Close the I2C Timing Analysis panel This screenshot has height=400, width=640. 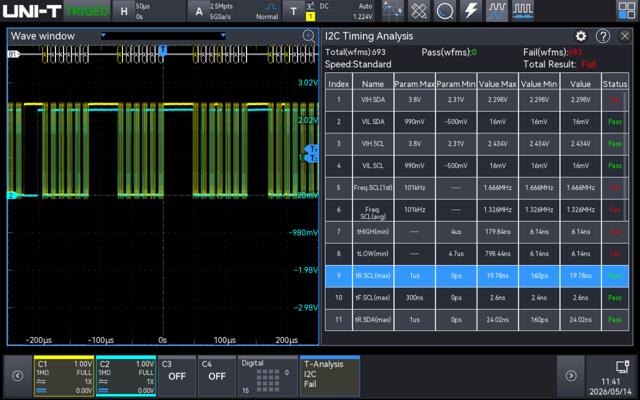tap(625, 36)
